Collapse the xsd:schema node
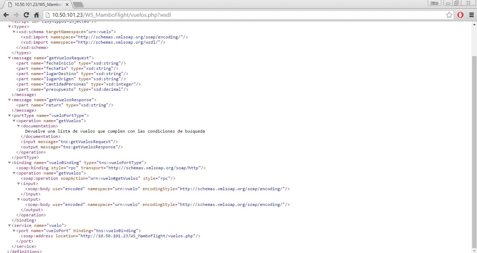The height and width of the screenshot is (253, 477). 14,32
